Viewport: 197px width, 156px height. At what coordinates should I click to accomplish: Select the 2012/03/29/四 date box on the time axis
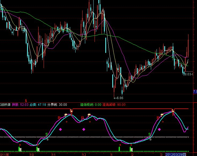(x=176, y=154)
